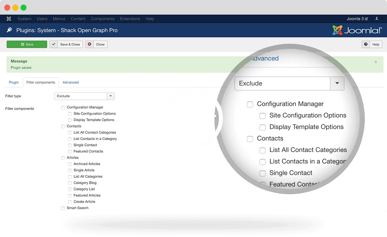Enable the Featured Contacts checkbox
This screenshot has width=387, height=237.
pos(70,152)
